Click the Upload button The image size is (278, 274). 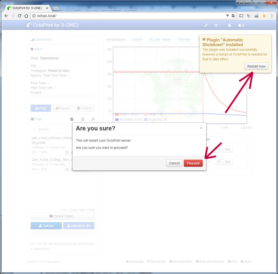46,226
